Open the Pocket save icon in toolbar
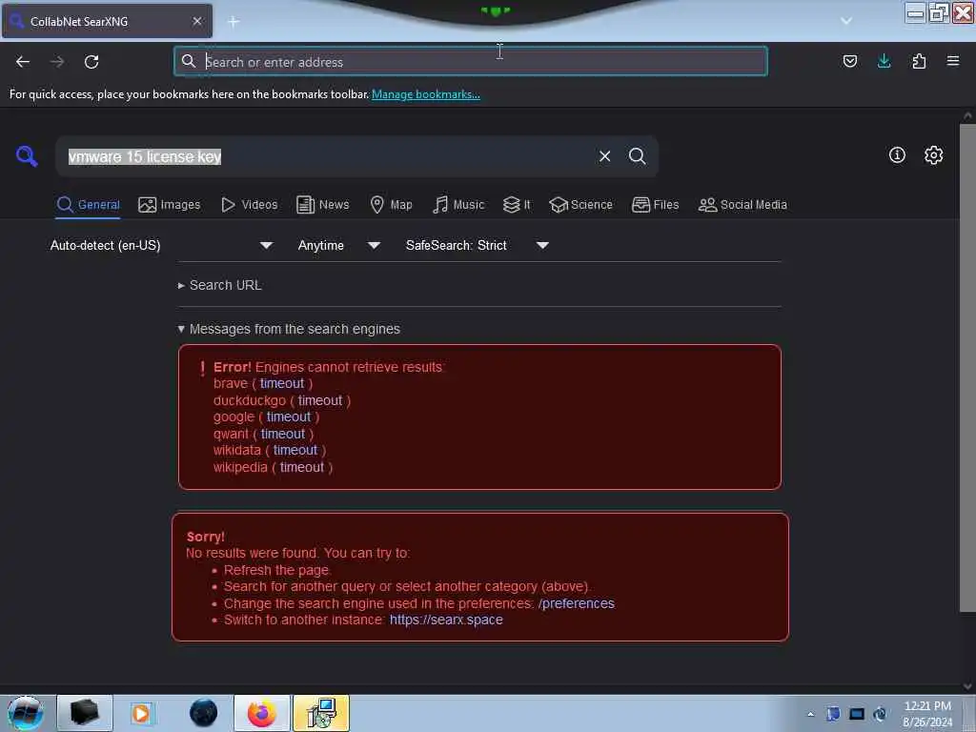Viewport: 976px width, 732px height. pyautogui.click(x=849, y=61)
